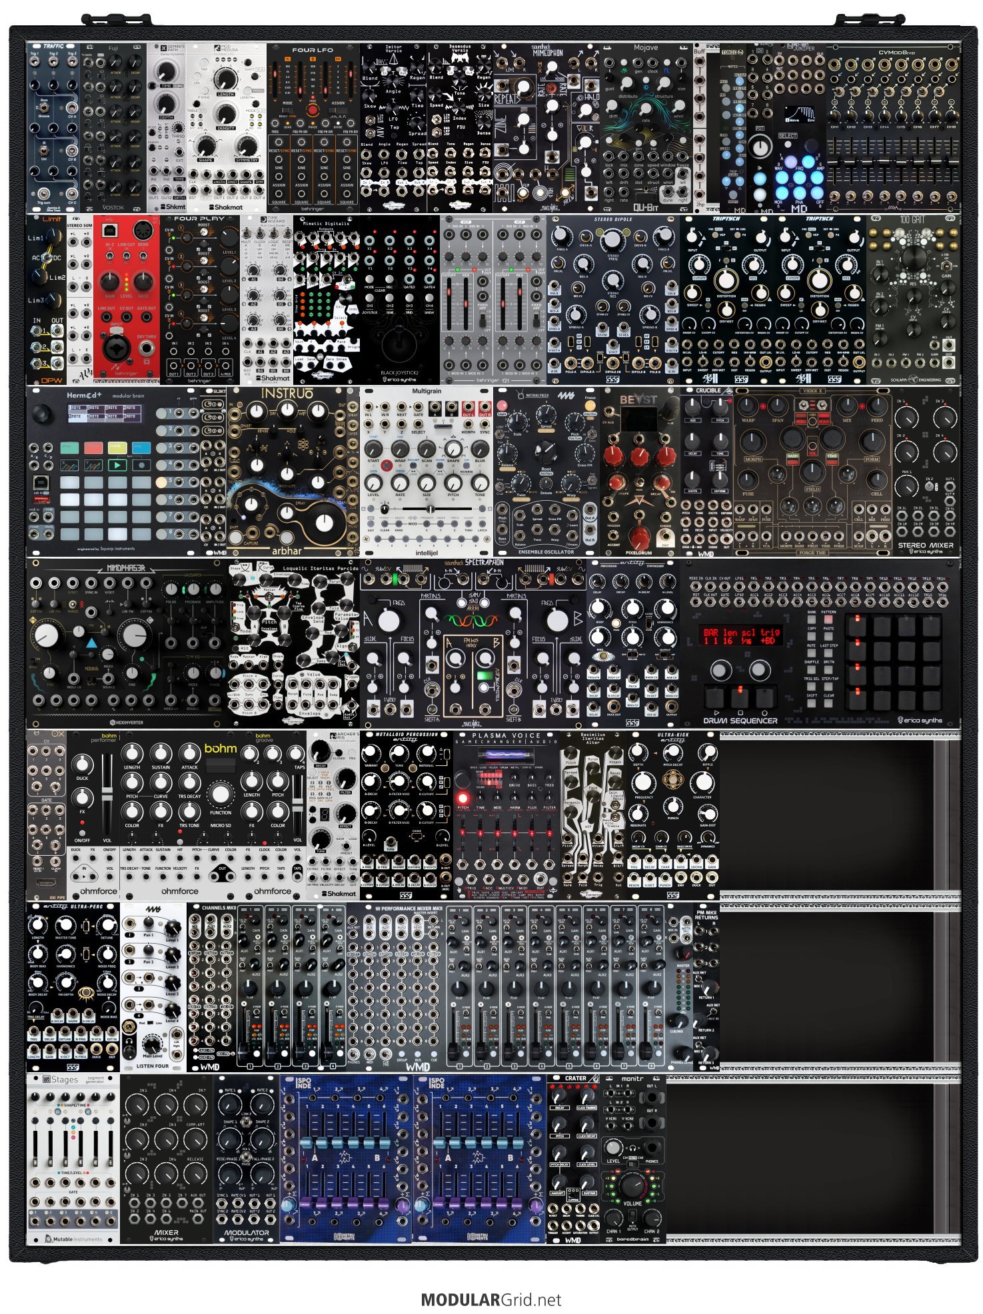
Task: Select the Shakmat Time Wizard module
Action: tap(267, 299)
